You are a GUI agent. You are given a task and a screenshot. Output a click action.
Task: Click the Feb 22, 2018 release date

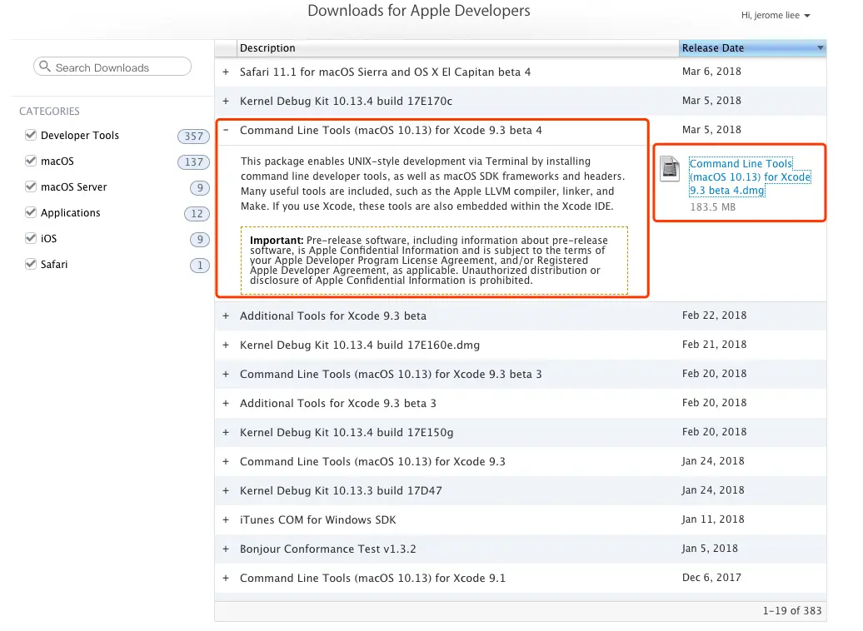pyautogui.click(x=715, y=315)
